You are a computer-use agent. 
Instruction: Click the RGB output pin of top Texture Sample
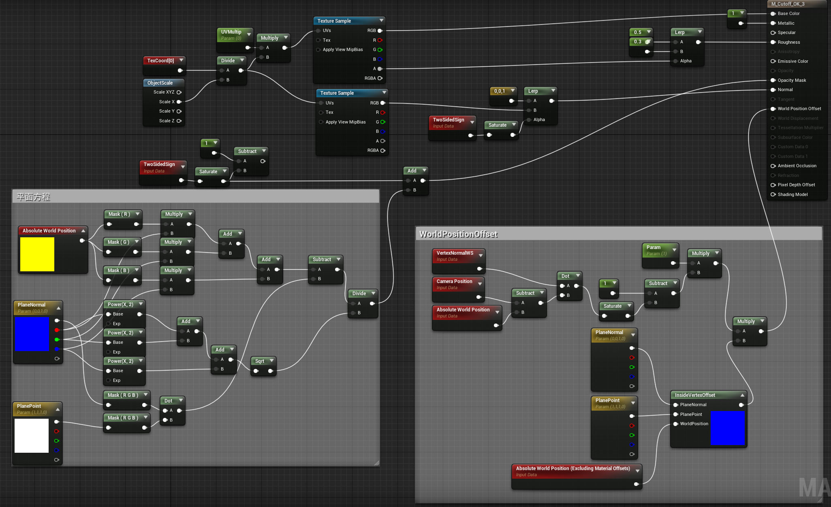[380, 31]
